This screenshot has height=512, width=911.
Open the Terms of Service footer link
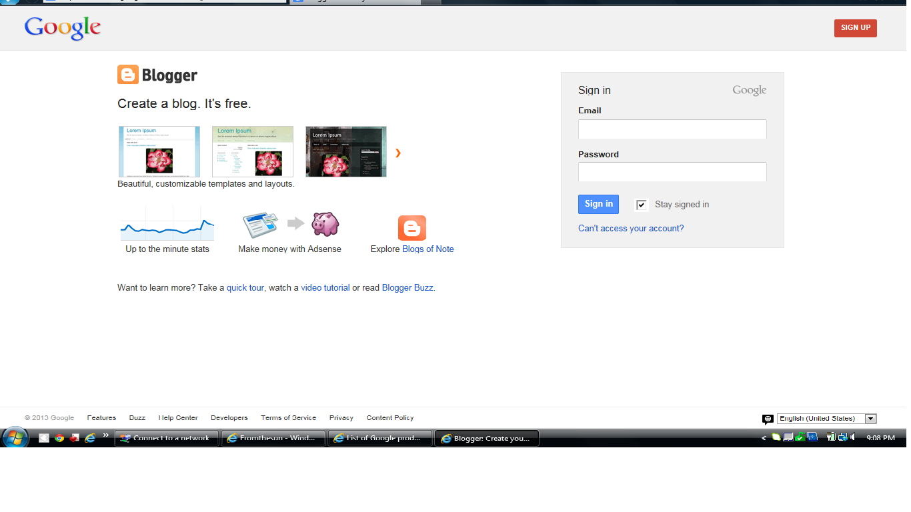click(289, 418)
